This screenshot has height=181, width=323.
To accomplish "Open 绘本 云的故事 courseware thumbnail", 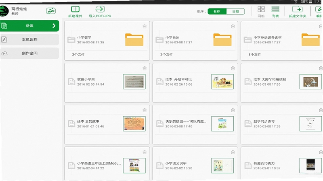I will 134,124.
